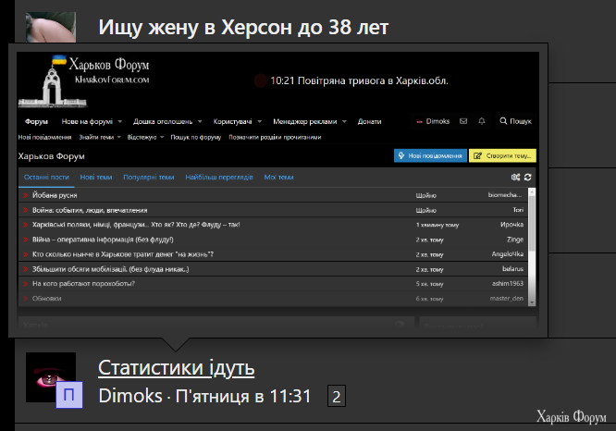This screenshot has height=431, width=616.
Task: Click the eye avatar of Статистики ідуть
Action: [x=51, y=377]
